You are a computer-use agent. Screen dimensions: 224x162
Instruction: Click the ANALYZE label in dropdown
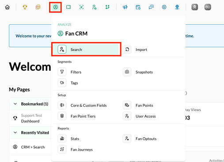tap(65, 24)
